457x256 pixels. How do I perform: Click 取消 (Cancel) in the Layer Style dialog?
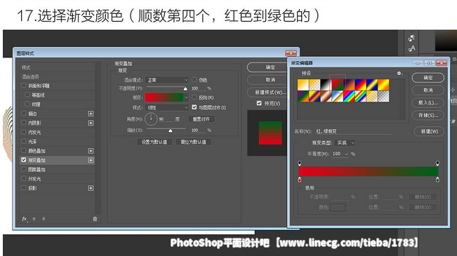click(x=267, y=80)
